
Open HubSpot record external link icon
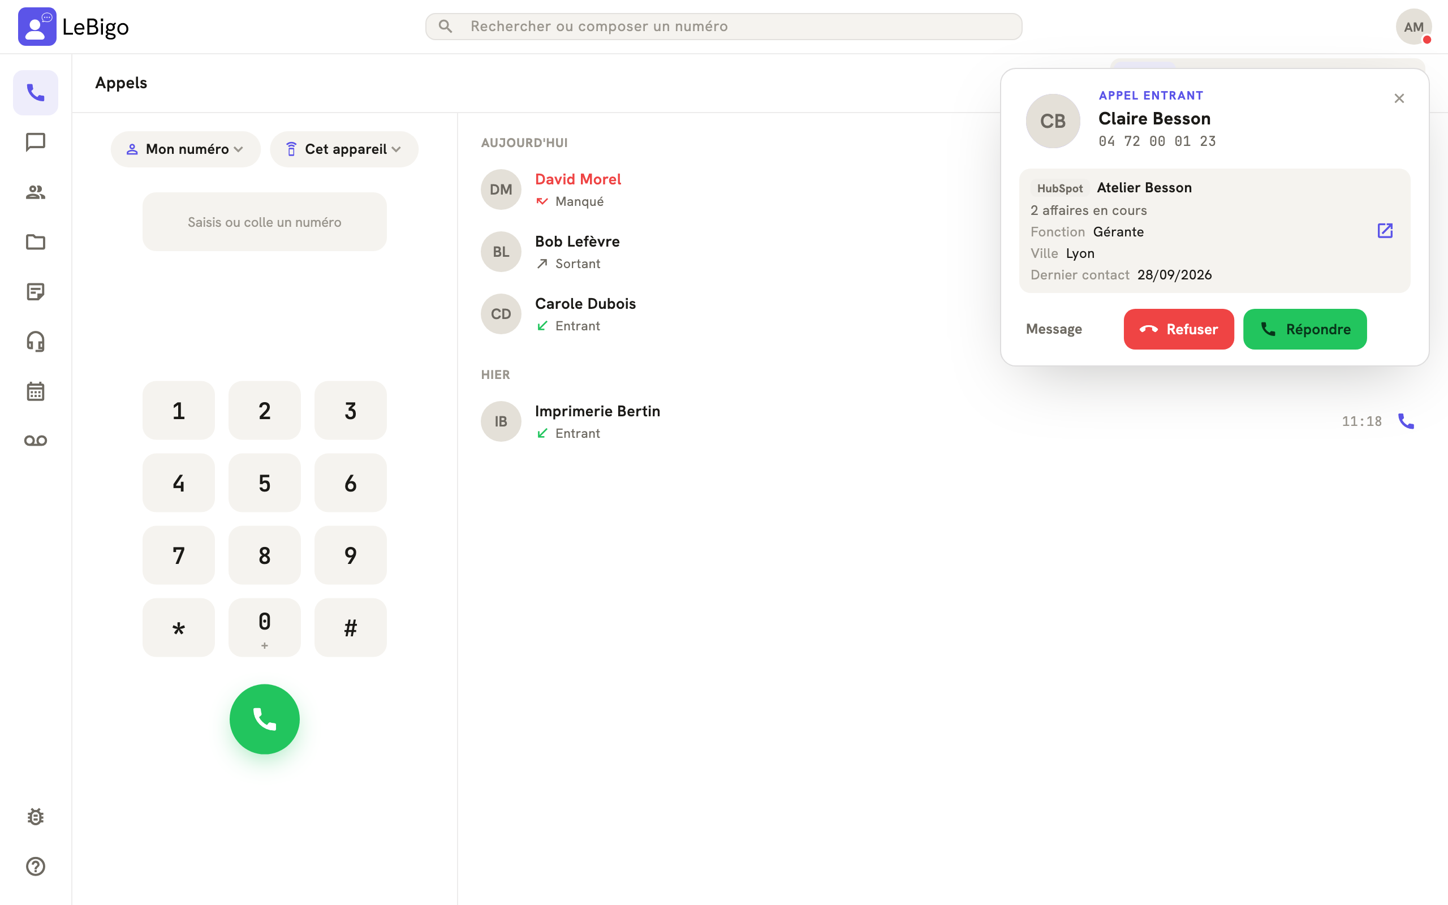tap(1385, 230)
